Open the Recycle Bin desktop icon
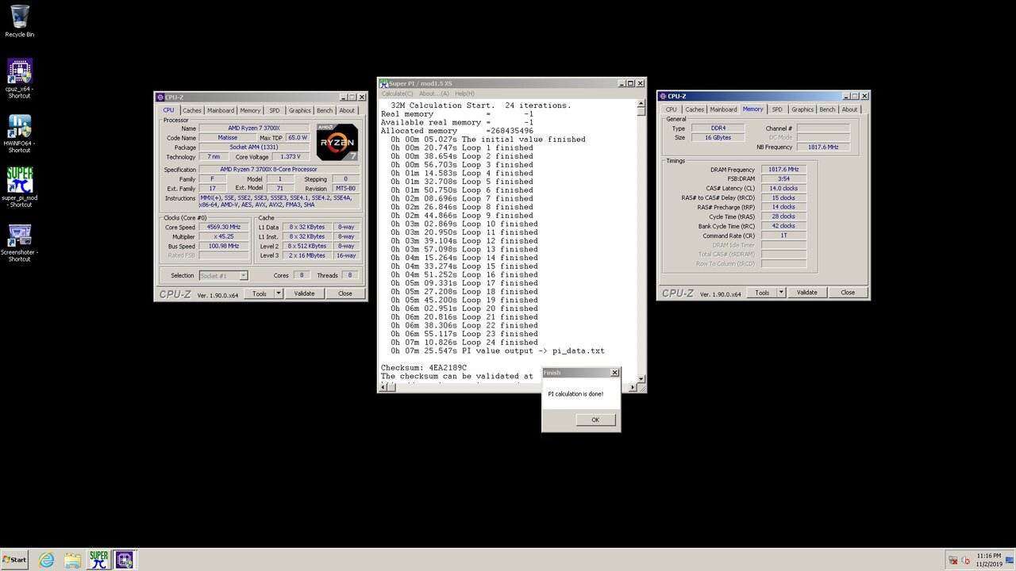 click(x=20, y=21)
